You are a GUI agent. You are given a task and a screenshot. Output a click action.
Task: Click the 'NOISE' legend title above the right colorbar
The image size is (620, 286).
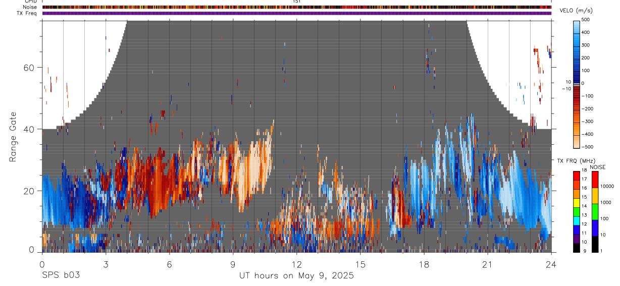pyautogui.click(x=598, y=167)
